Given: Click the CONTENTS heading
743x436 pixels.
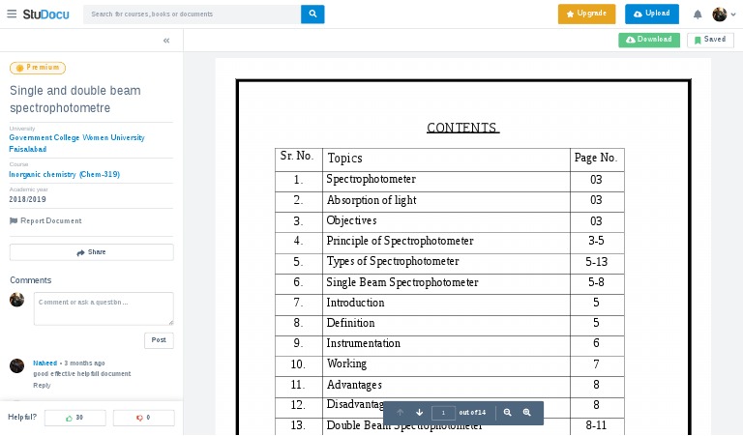Looking at the screenshot, I should click(x=463, y=128).
